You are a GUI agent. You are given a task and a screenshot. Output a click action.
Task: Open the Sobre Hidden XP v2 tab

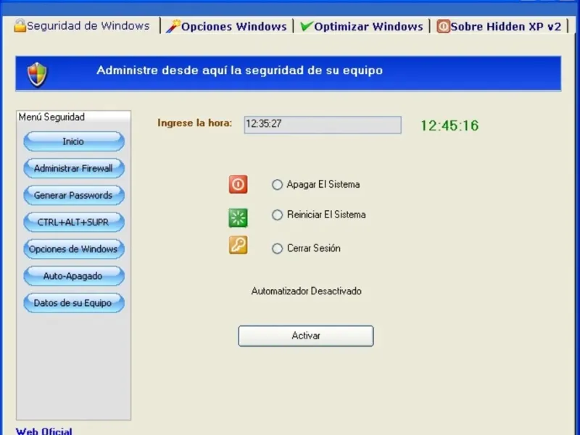click(x=499, y=26)
